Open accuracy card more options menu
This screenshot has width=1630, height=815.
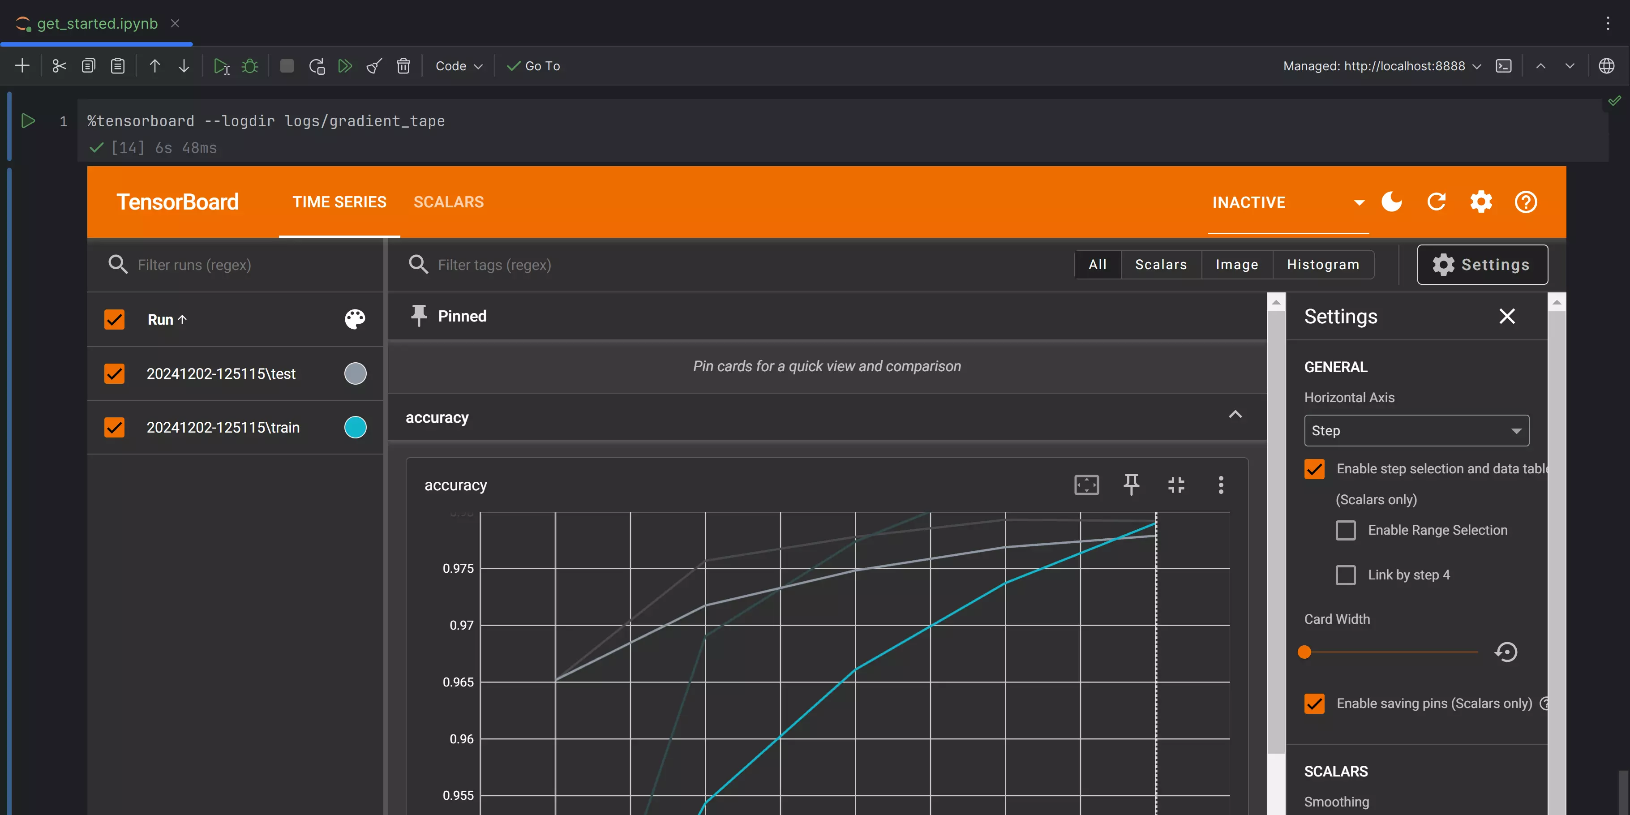(x=1221, y=485)
